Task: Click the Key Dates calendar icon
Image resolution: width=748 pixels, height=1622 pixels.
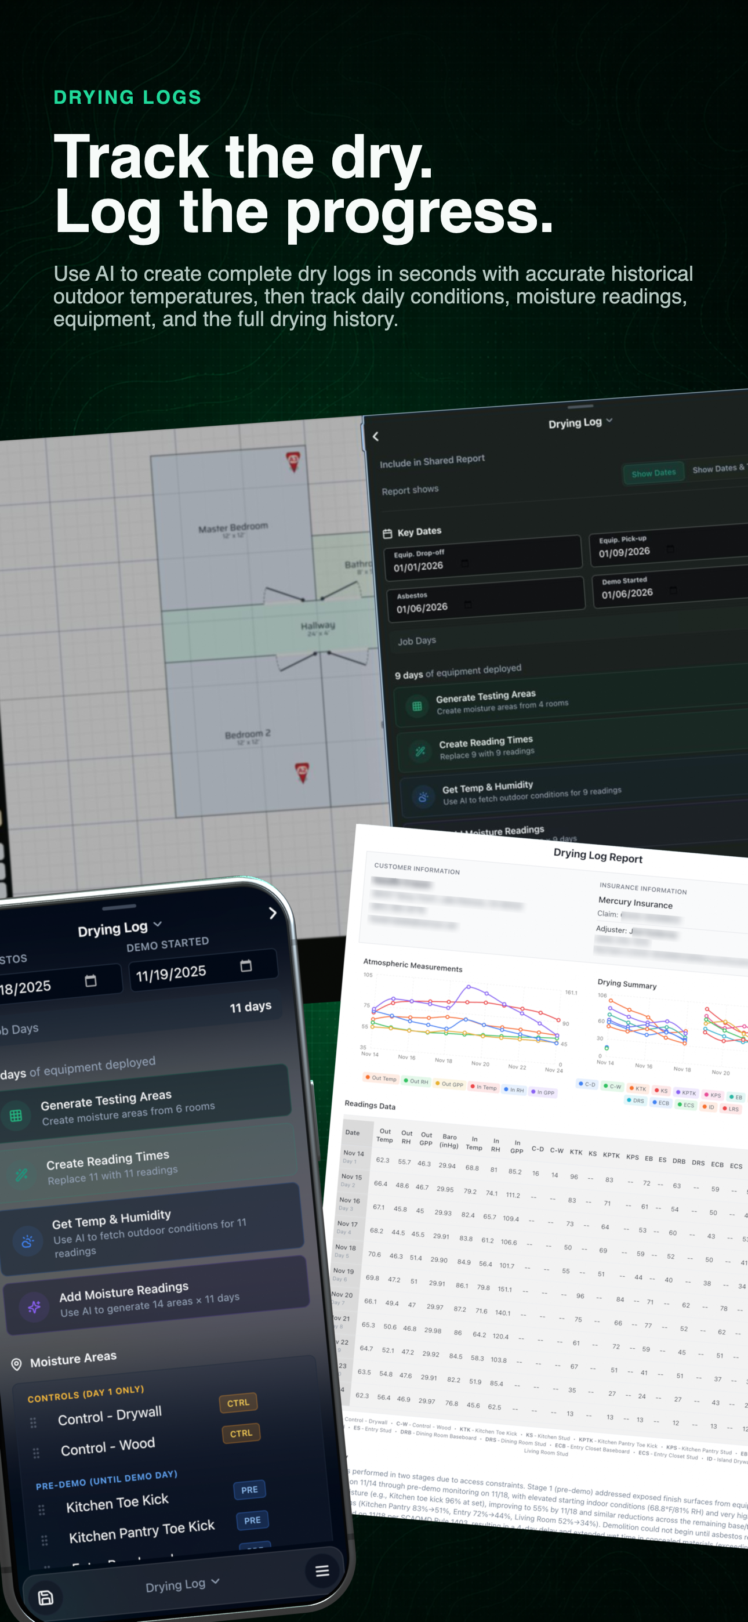Action: pyautogui.click(x=387, y=534)
